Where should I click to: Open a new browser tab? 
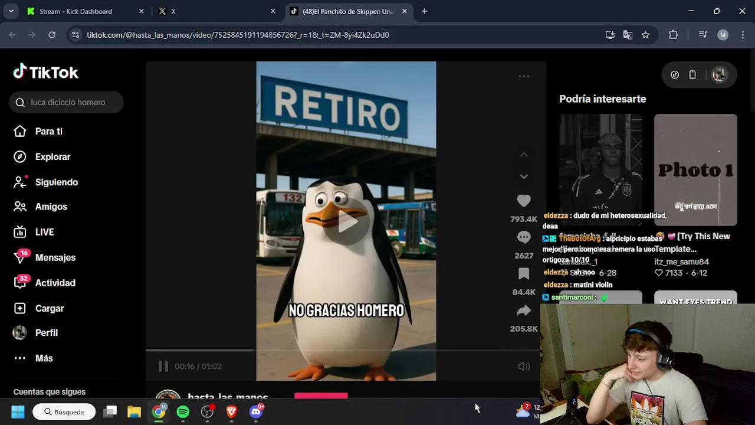coord(424,11)
